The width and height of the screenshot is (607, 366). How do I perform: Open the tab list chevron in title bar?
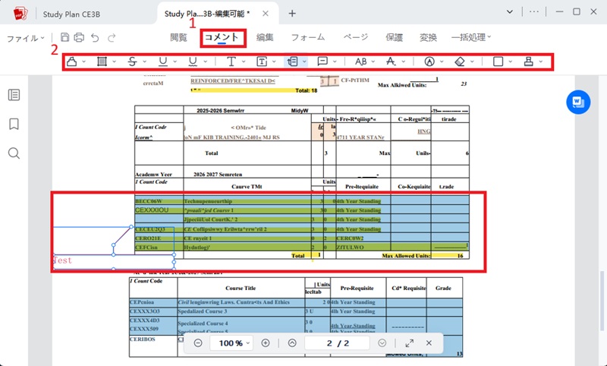510,12
